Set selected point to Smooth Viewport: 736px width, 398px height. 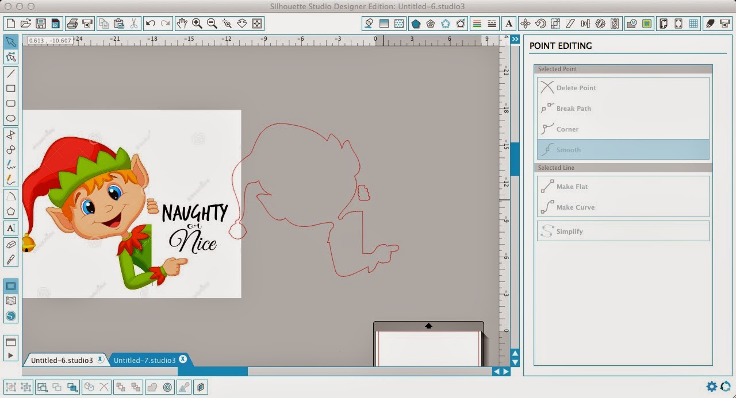[623, 149]
